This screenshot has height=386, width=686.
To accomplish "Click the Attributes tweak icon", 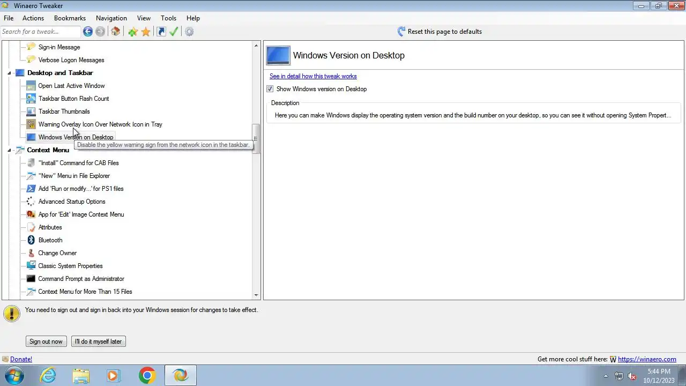I will point(31,227).
